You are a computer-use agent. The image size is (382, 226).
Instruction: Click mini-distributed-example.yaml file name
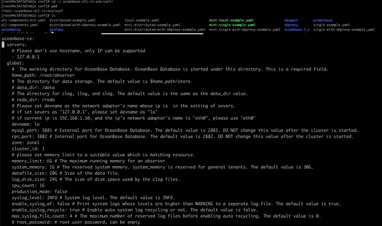click(152, 25)
